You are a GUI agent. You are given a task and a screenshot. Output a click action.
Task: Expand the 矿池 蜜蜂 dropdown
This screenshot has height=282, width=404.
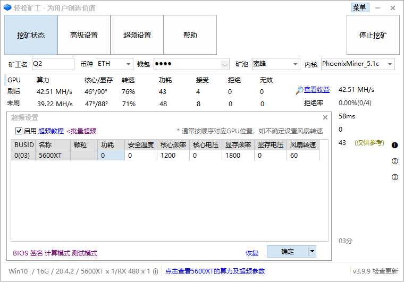pos(275,64)
